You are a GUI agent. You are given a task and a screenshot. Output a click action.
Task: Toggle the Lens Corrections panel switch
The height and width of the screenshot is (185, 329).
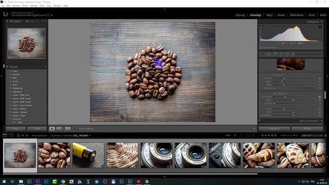click(x=260, y=121)
